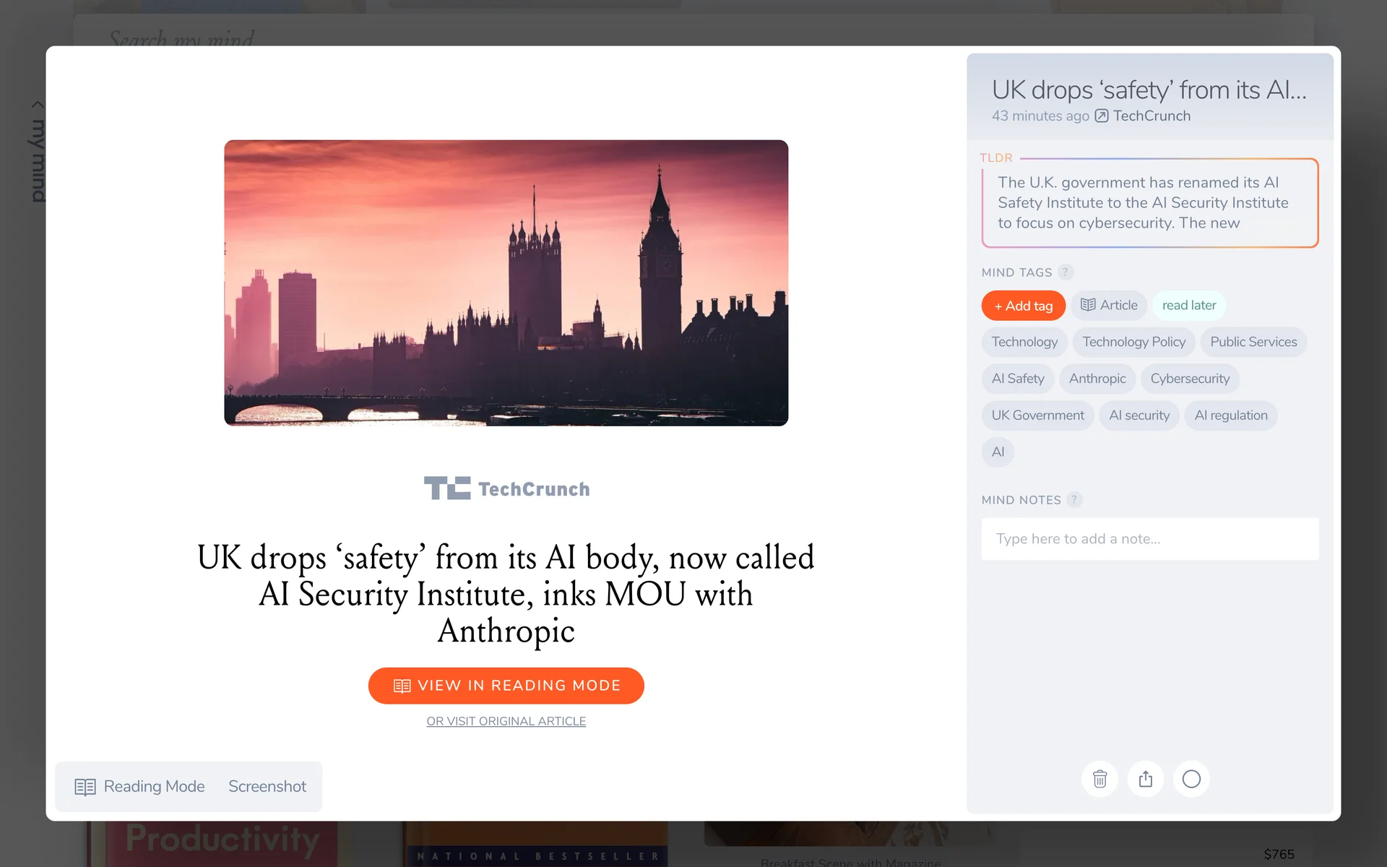
Task: Open the share icon options
Action: pos(1146,779)
